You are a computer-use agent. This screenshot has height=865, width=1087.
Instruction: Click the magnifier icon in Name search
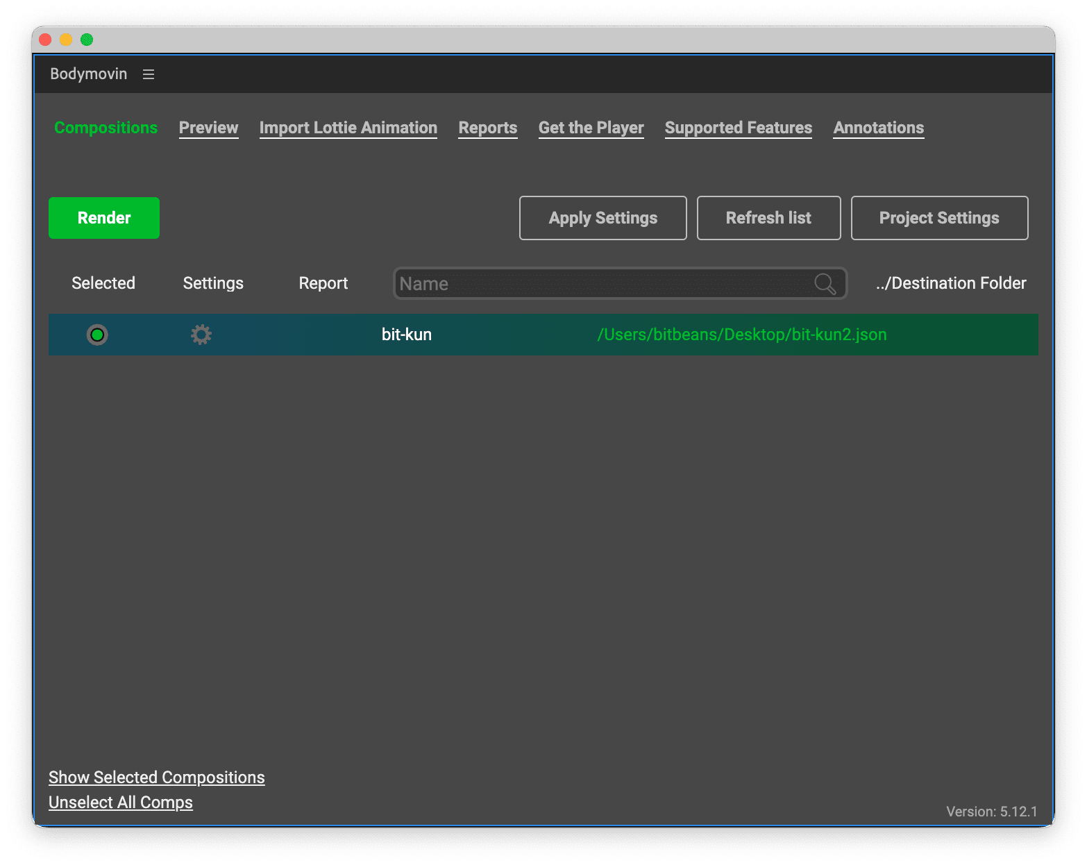tap(825, 283)
